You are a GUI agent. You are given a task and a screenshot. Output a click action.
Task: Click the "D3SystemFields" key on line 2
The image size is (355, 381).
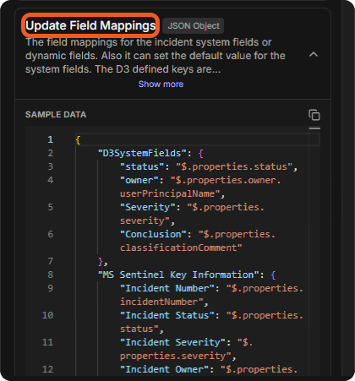click(142, 153)
